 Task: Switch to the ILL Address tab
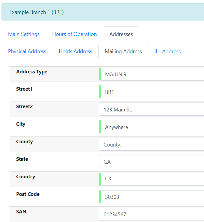(x=167, y=51)
